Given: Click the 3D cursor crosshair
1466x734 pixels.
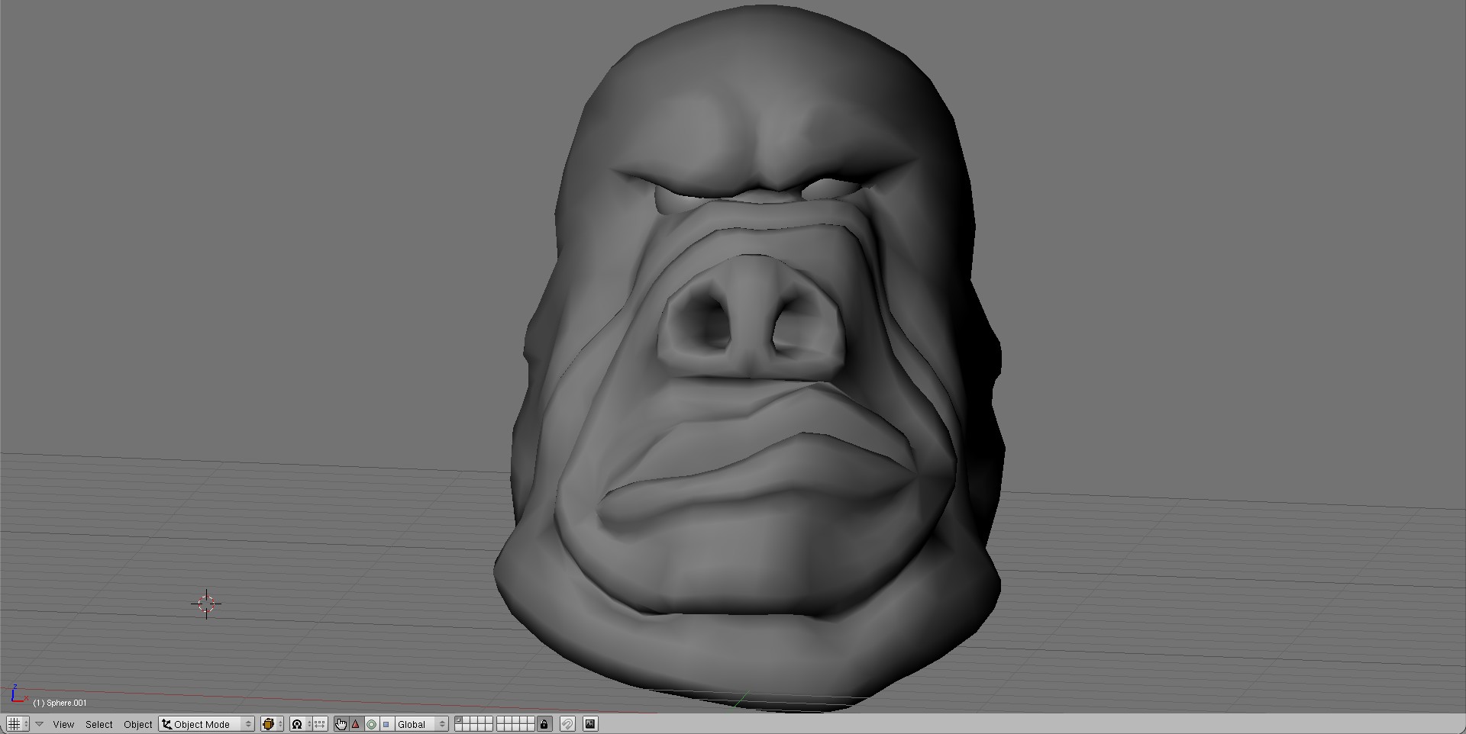Looking at the screenshot, I should (206, 604).
